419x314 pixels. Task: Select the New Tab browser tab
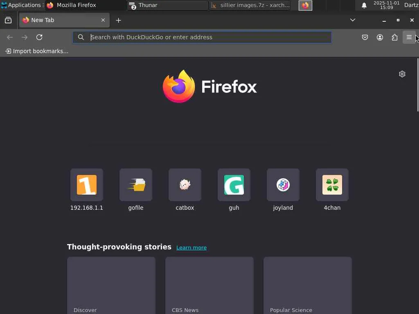64,20
